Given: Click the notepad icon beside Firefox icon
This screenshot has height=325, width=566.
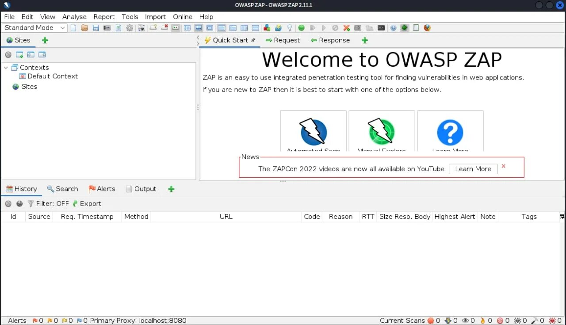Looking at the screenshot, I should (416, 28).
